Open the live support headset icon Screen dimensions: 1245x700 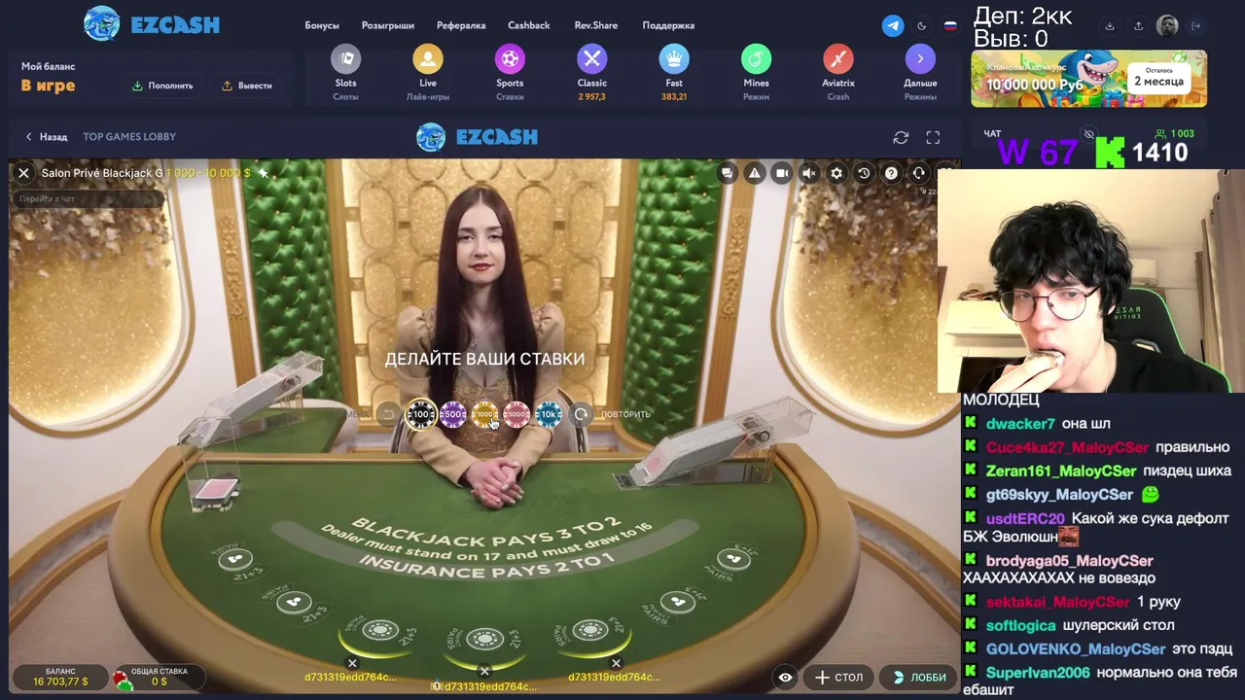(918, 173)
